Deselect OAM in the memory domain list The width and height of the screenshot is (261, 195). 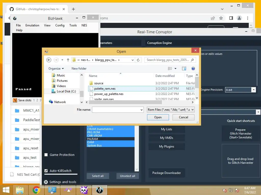111,142
